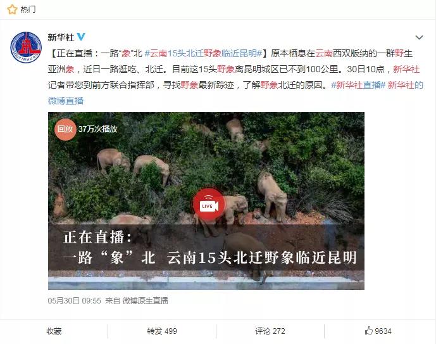Like the post via thumbs-up icon
Image resolution: width=436 pixels, height=344 pixels.
pyautogui.click(x=368, y=330)
